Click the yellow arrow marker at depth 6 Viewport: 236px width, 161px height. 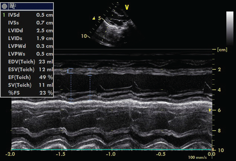tap(210, 110)
